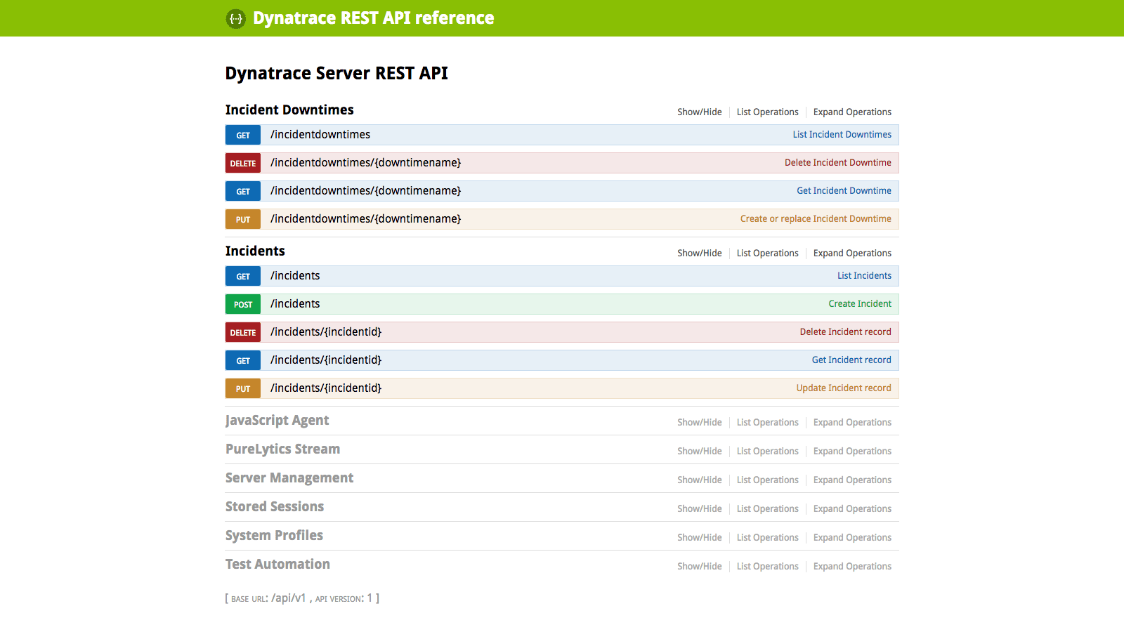This screenshot has width=1124, height=632.
Task: Open List Incidents operation
Action: [864, 276]
